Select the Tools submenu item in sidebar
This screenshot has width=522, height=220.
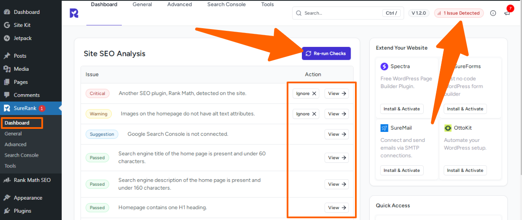pyautogui.click(x=10, y=166)
